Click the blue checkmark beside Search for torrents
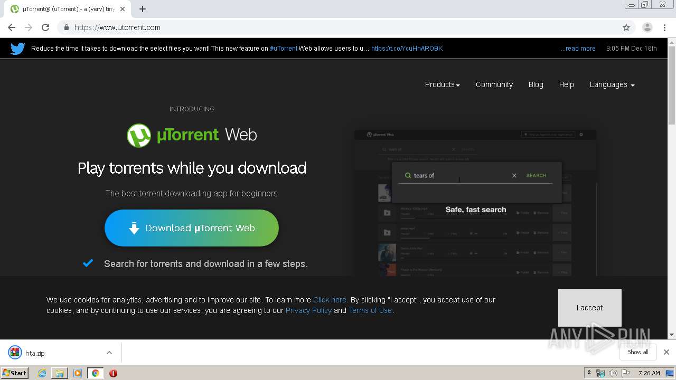676x380 pixels. point(88,263)
